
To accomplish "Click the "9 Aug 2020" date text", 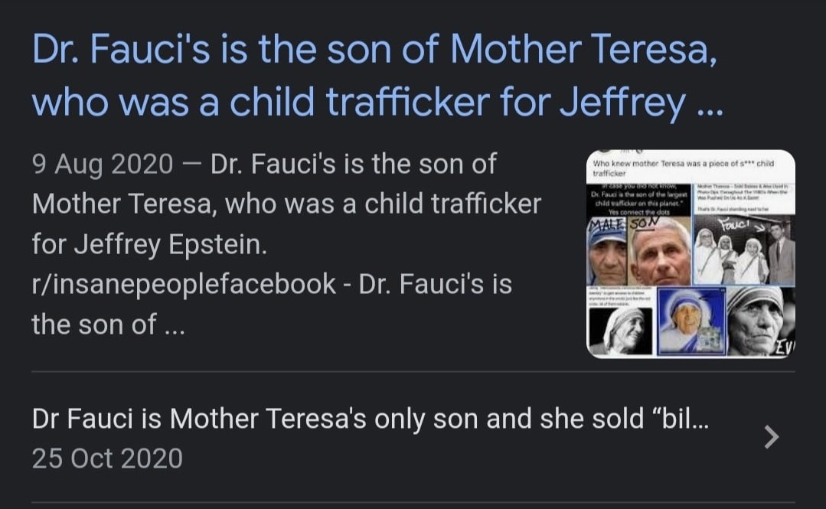I will coord(102,164).
